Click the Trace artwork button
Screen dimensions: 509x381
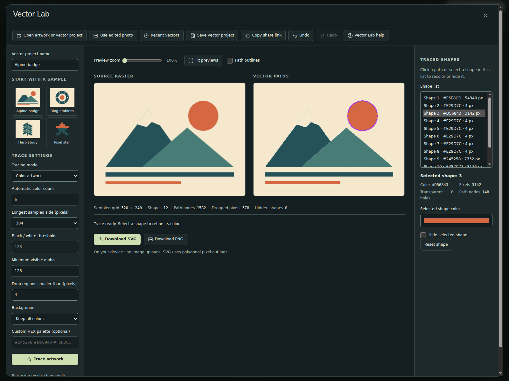45,359
